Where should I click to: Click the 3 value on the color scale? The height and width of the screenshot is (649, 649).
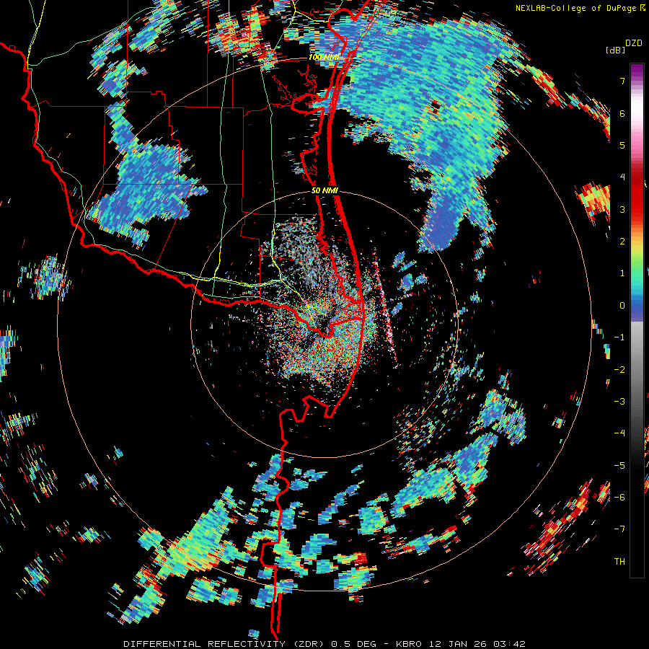point(622,209)
